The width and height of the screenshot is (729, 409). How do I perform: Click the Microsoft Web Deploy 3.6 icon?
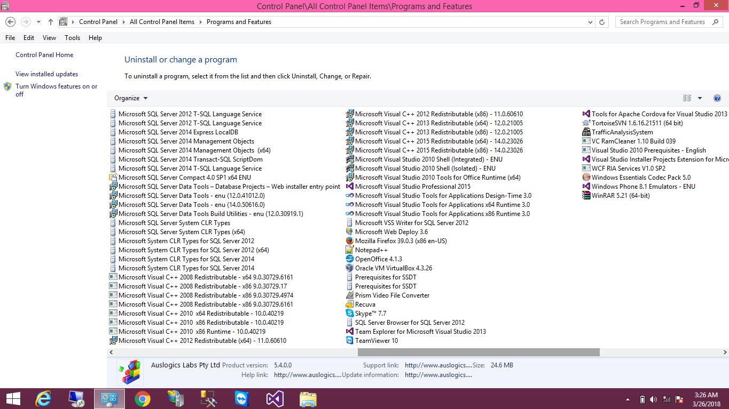click(x=350, y=232)
